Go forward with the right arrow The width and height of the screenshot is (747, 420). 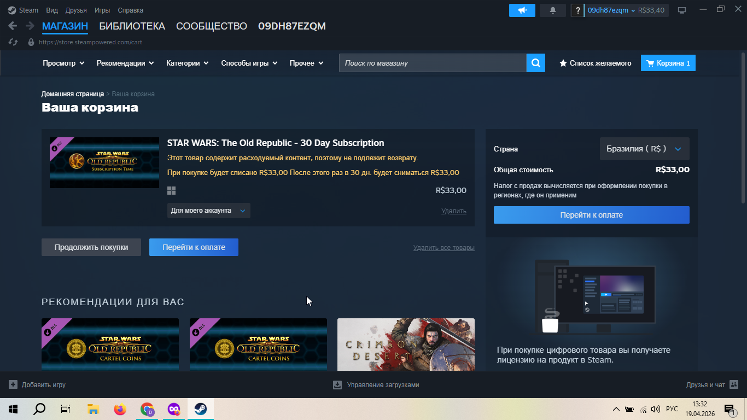(30, 26)
